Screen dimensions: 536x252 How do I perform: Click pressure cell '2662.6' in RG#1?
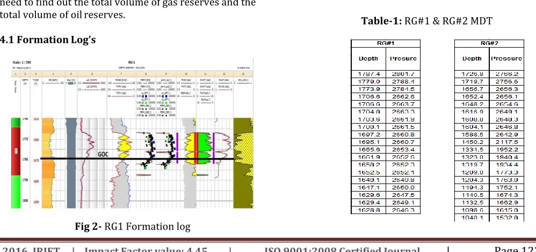(403, 96)
